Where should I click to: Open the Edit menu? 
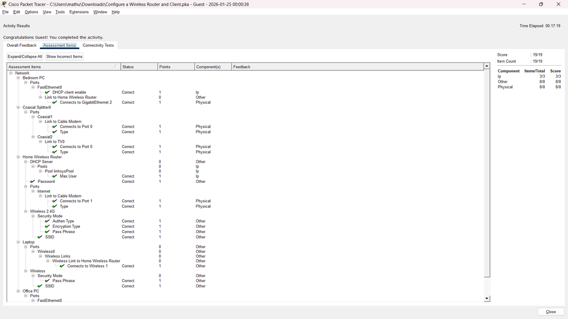[17, 12]
